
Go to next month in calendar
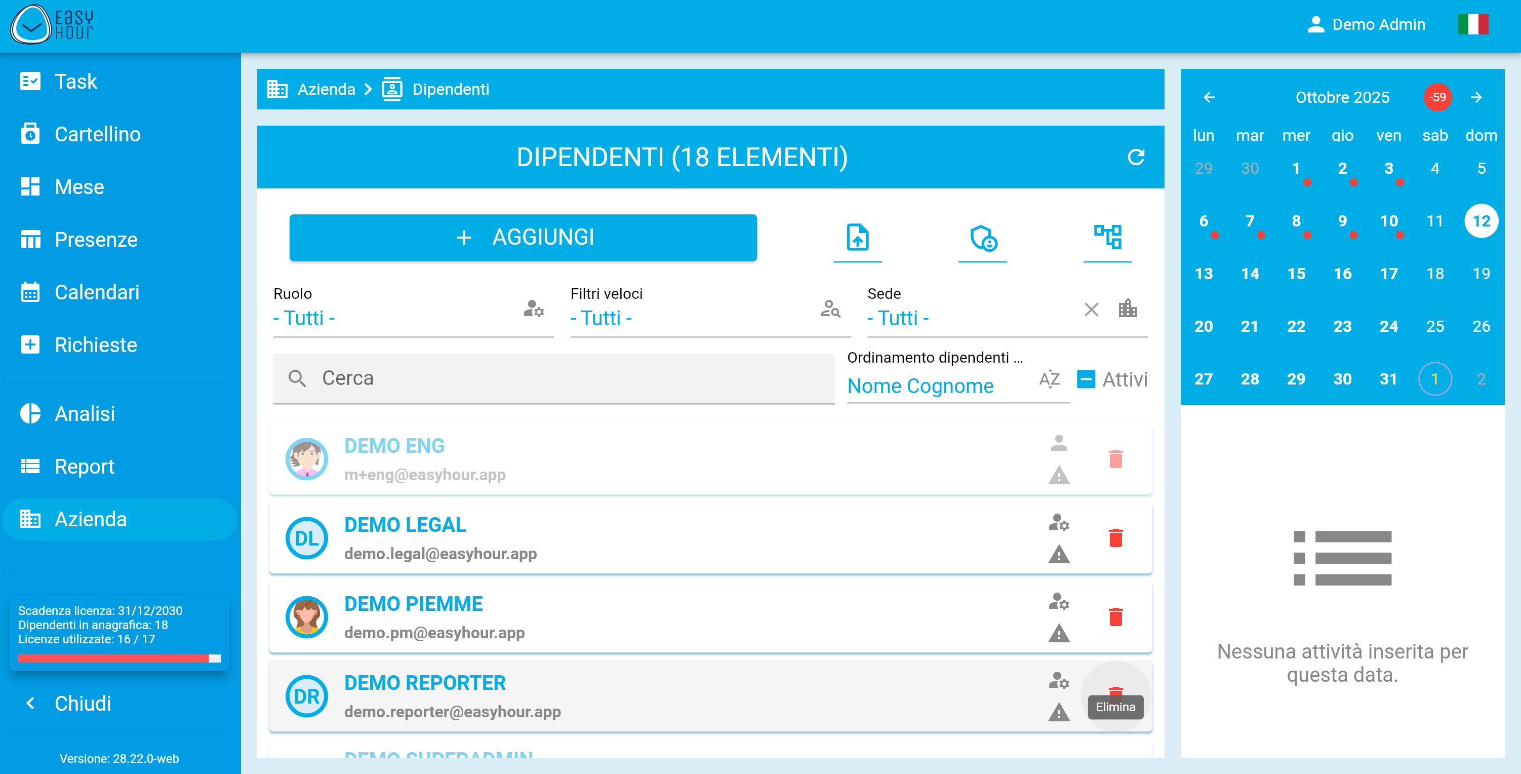coord(1475,97)
